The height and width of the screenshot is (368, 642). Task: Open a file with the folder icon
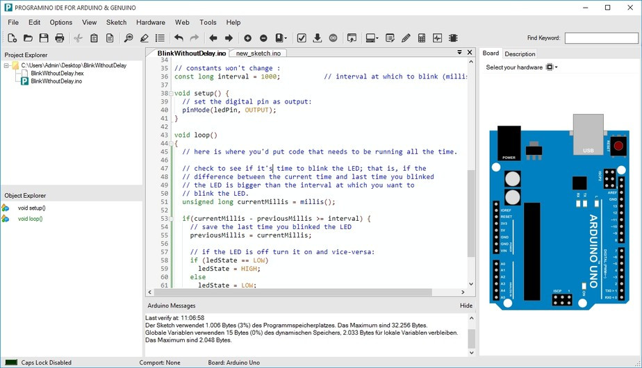click(28, 38)
